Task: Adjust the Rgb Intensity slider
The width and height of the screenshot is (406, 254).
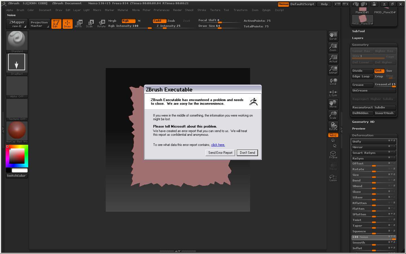Action: [130, 26]
